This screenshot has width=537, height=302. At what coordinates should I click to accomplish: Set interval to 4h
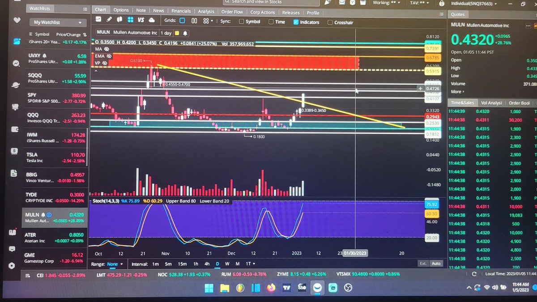pos(207,264)
